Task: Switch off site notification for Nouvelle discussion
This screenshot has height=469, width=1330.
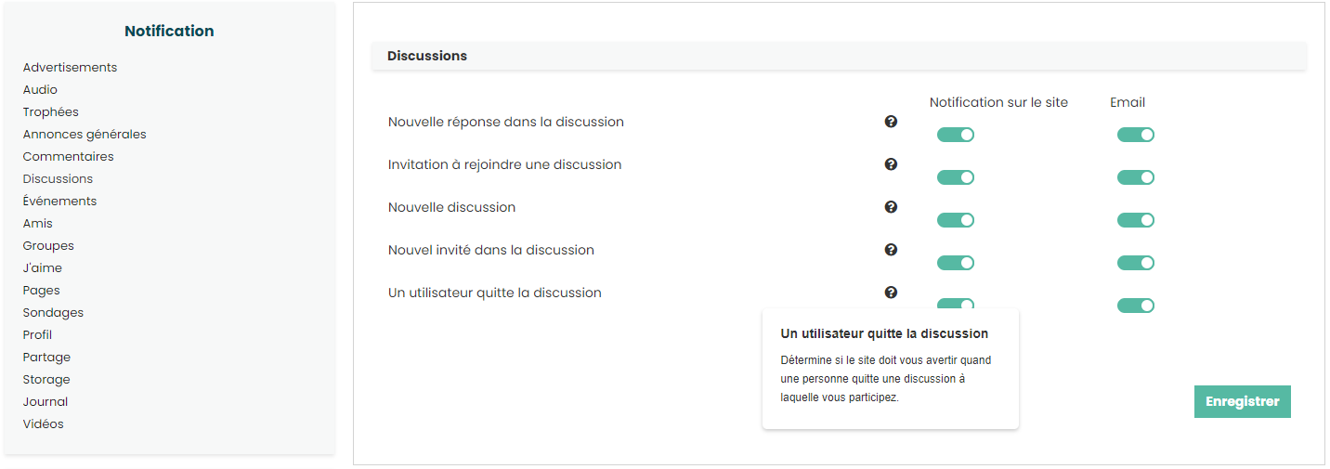Action: tap(955, 220)
